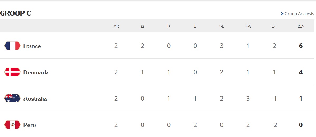Click the L column header abbreviation
This screenshot has height=137, width=316.
pyautogui.click(x=195, y=26)
